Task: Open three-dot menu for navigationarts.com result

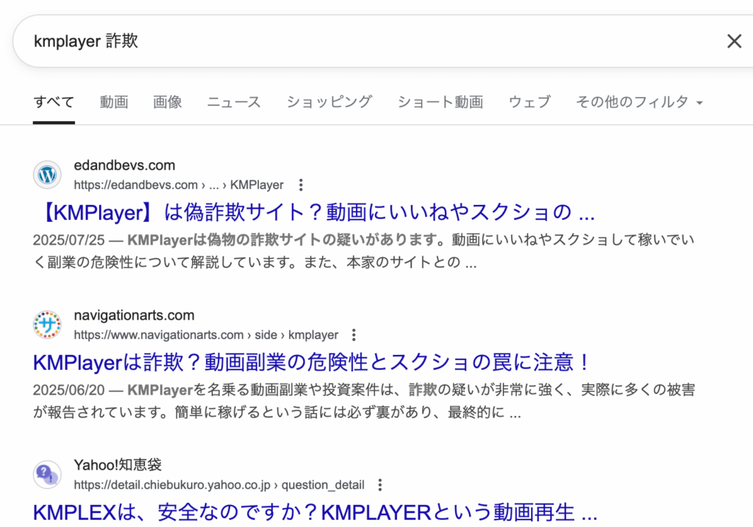Action: point(354,335)
